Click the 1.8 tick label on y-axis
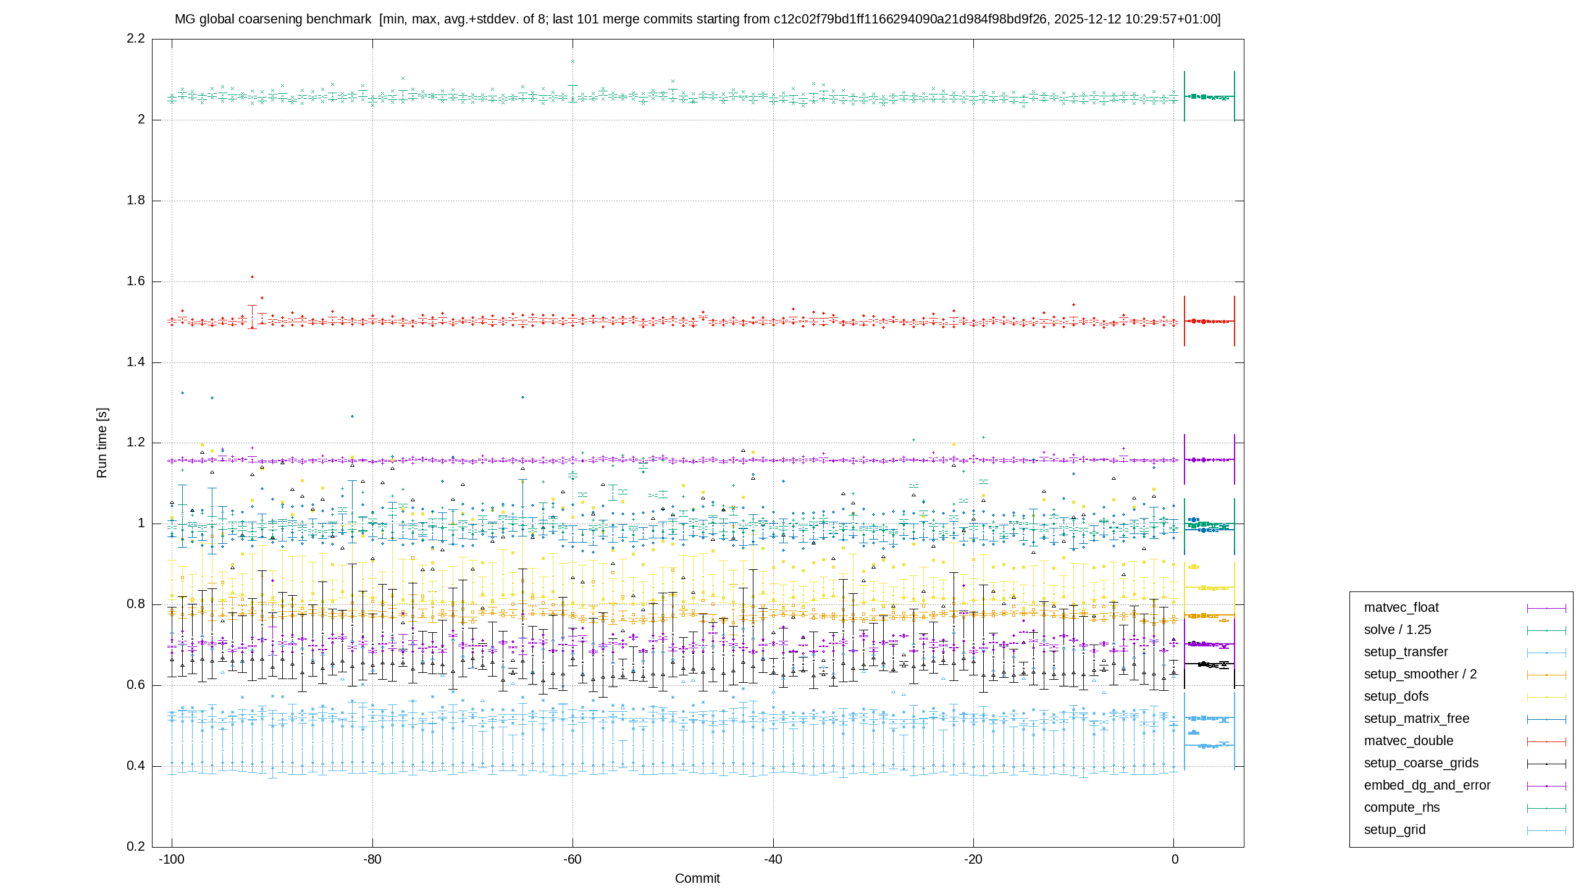Screen dimensions: 1581x889 point(136,200)
